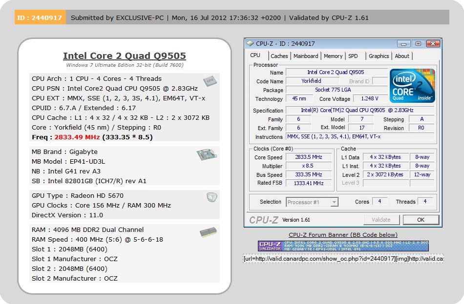Click the Submitted by EXCLUSIVE-PC header text
This screenshot has width=464, height=304.
click(117, 18)
